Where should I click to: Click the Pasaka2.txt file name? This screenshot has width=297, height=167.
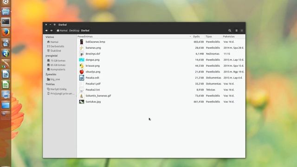pyautogui.click(x=93, y=90)
